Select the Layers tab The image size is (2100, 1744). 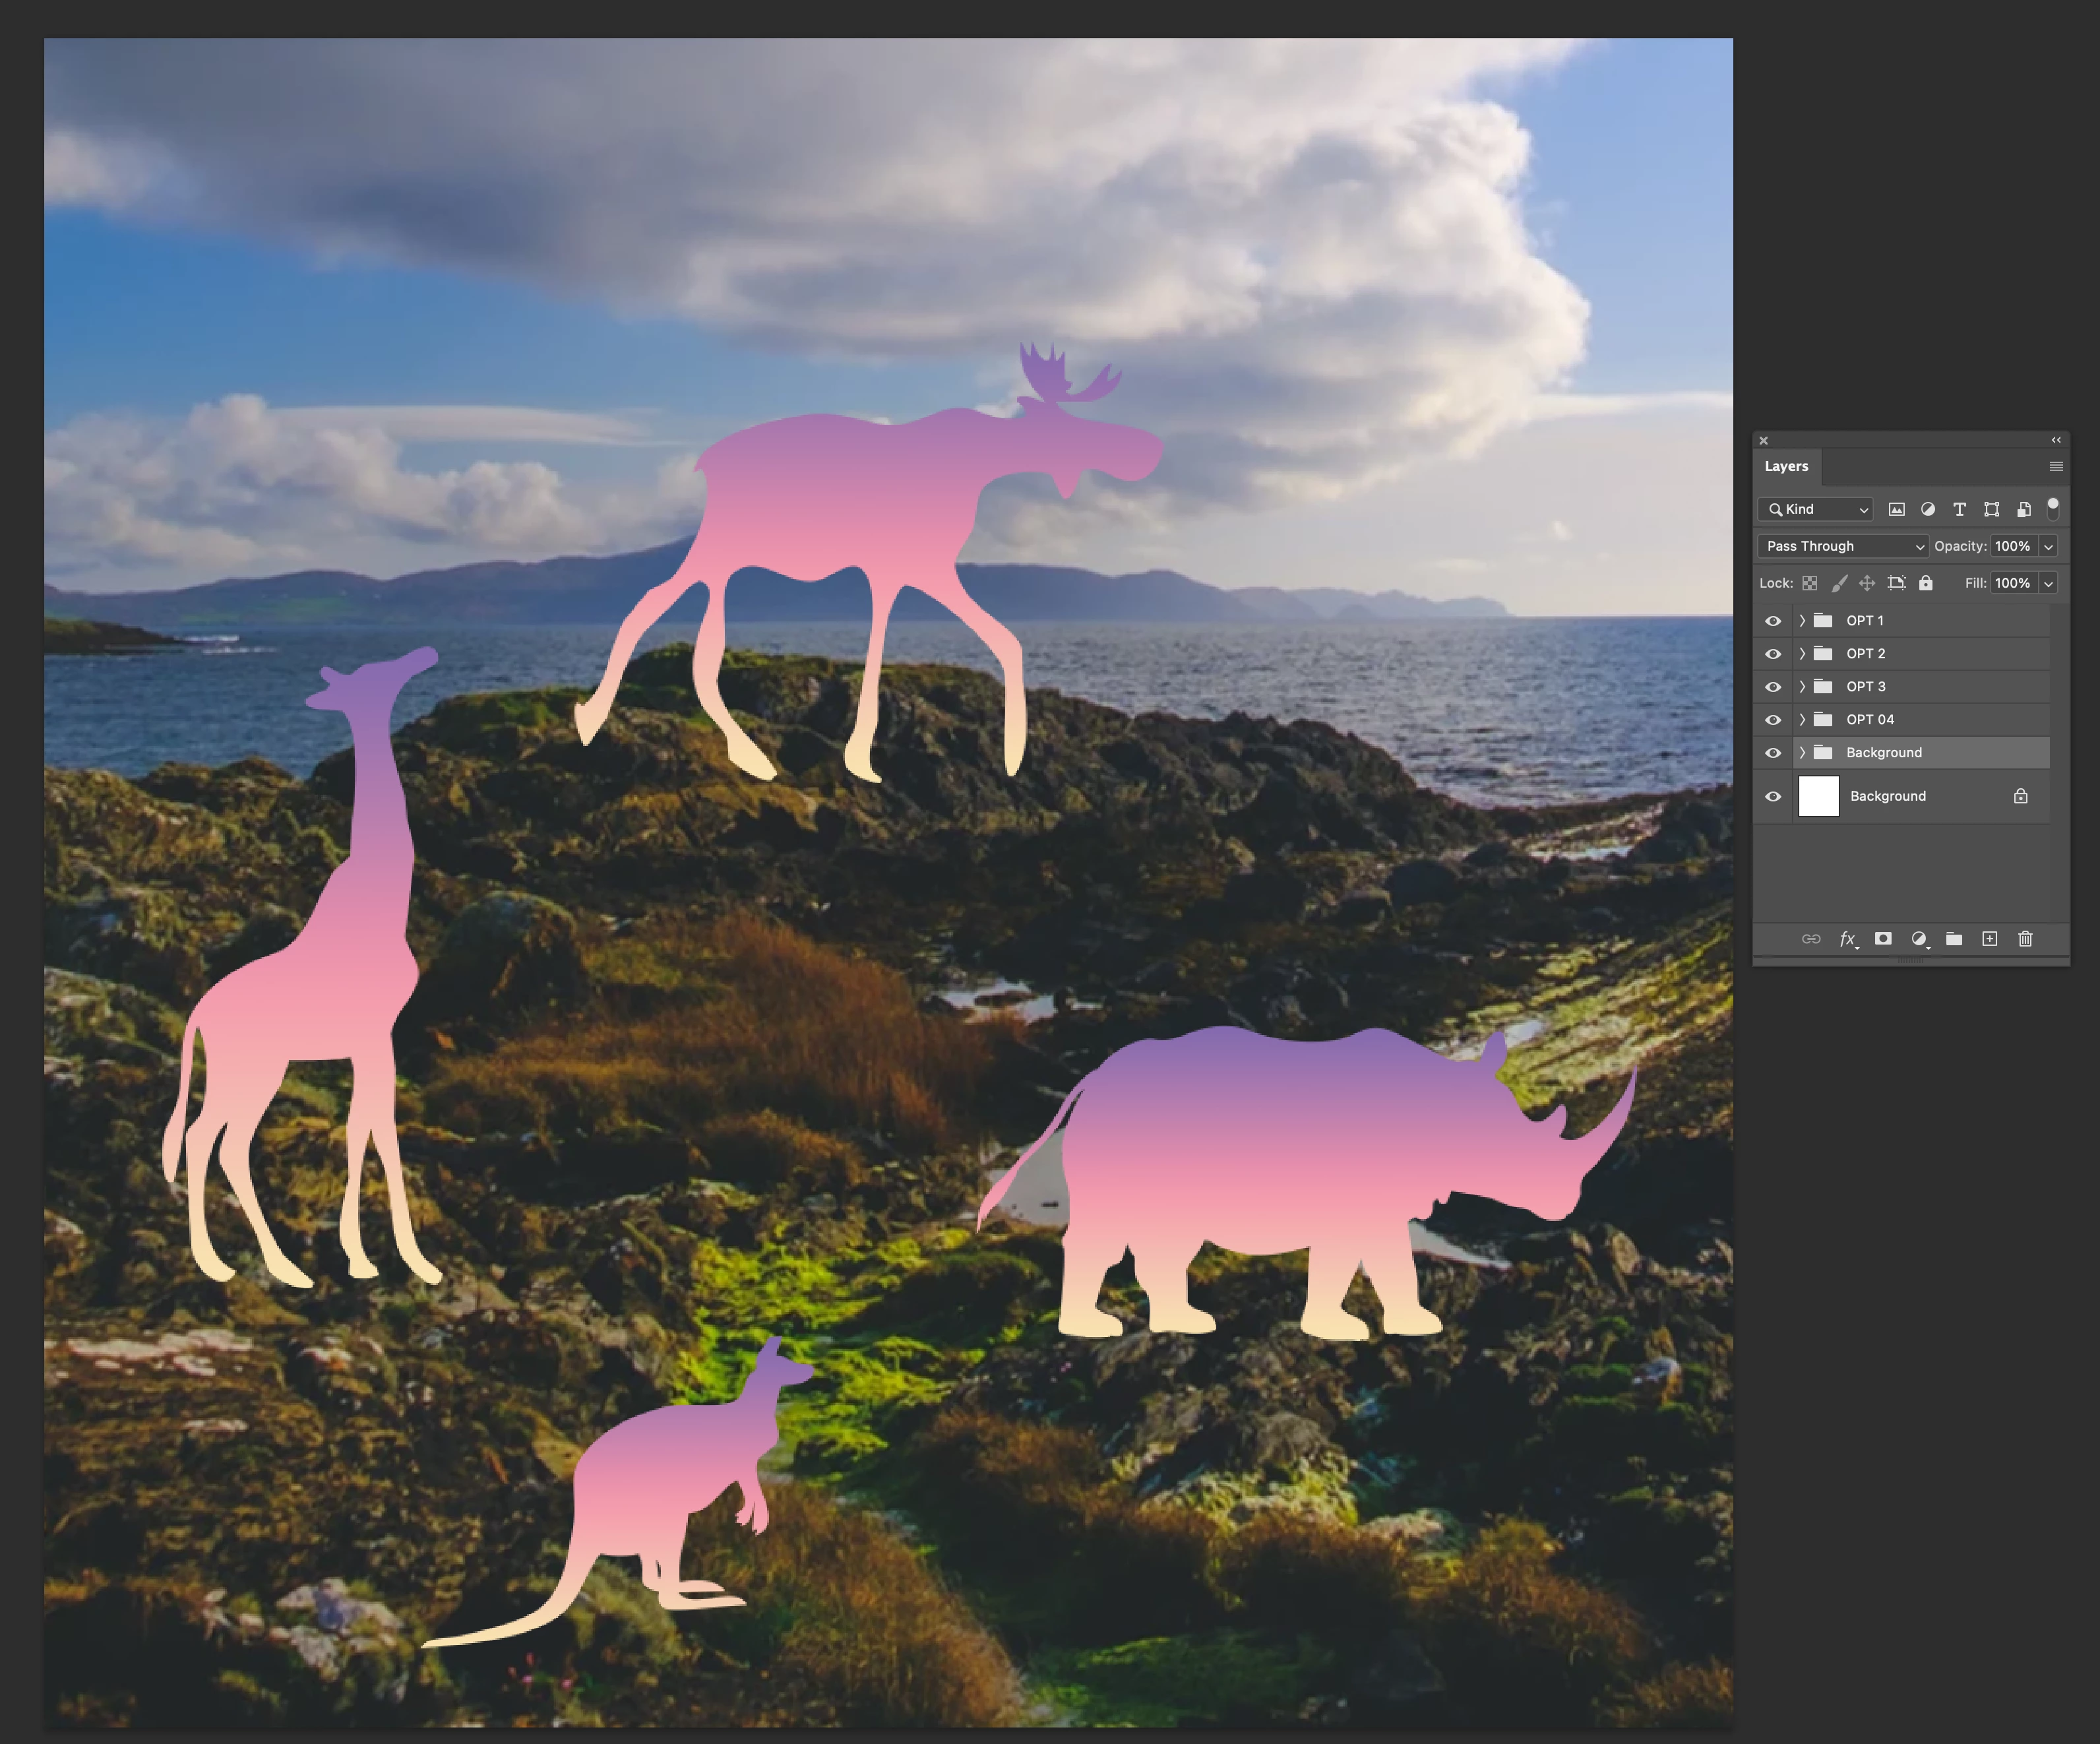tap(1786, 466)
